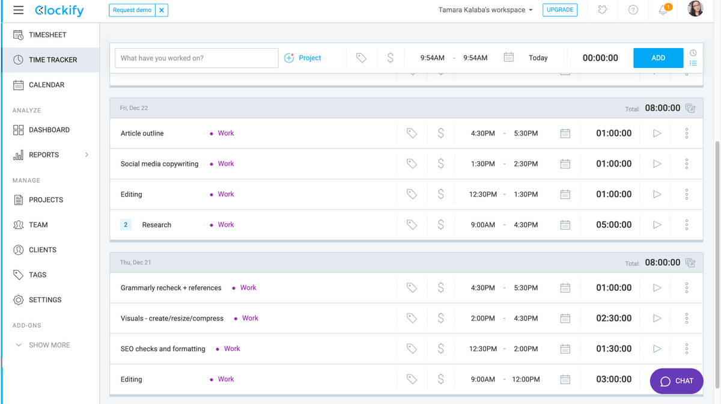Click the 'What have you worked on?' field

196,58
